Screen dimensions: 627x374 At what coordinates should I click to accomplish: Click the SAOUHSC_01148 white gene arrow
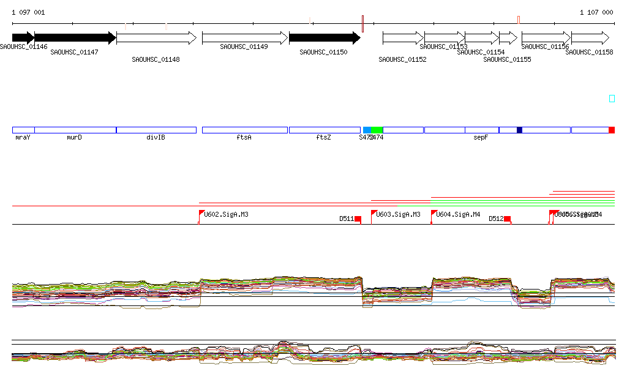point(156,38)
